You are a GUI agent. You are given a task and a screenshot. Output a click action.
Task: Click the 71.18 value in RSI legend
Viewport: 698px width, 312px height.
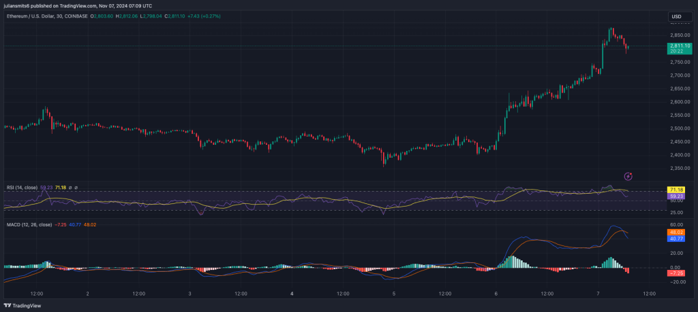pyautogui.click(x=61, y=188)
